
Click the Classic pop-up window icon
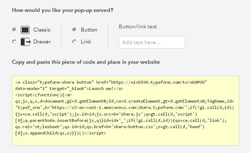(25, 30)
